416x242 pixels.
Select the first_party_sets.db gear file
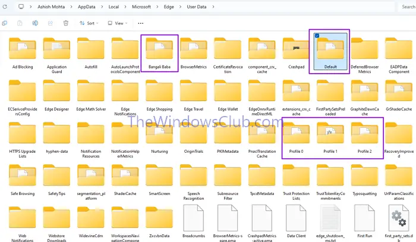coord(399,223)
